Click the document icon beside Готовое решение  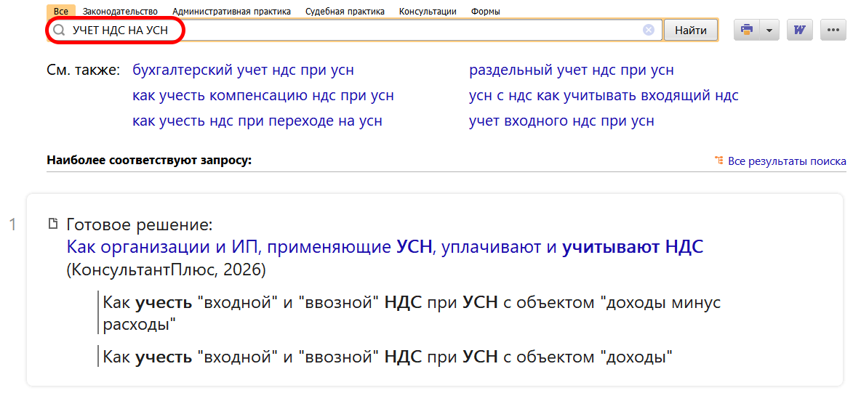(53, 223)
